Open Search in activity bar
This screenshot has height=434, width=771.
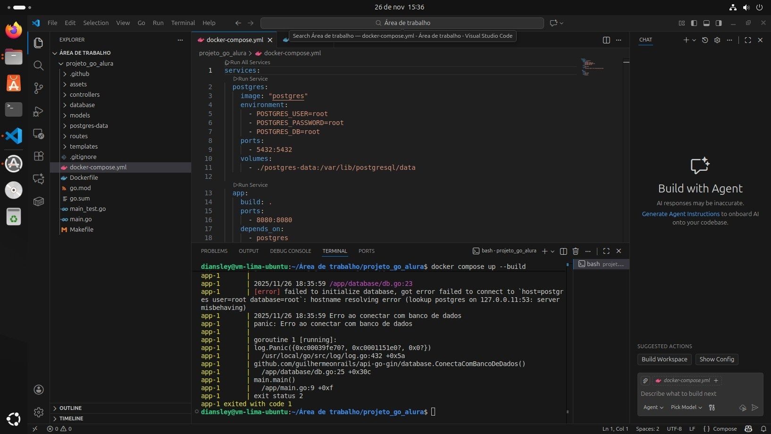point(39,66)
